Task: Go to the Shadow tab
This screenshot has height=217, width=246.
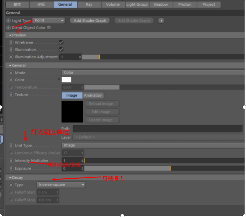Action: tap(161, 4)
